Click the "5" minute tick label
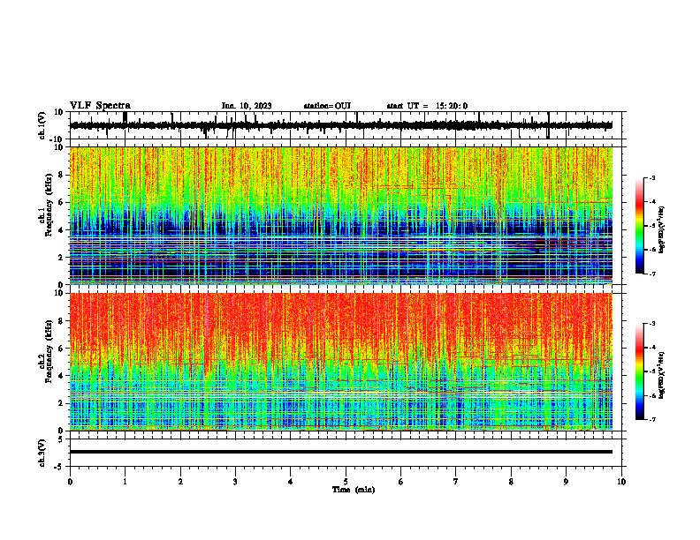 click(x=346, y=482)
